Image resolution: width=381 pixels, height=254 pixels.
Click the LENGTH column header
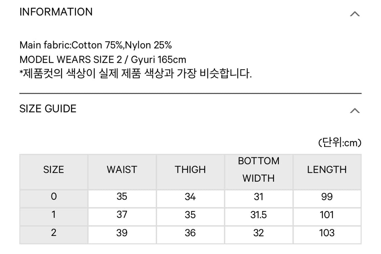(x=327, y=169)
